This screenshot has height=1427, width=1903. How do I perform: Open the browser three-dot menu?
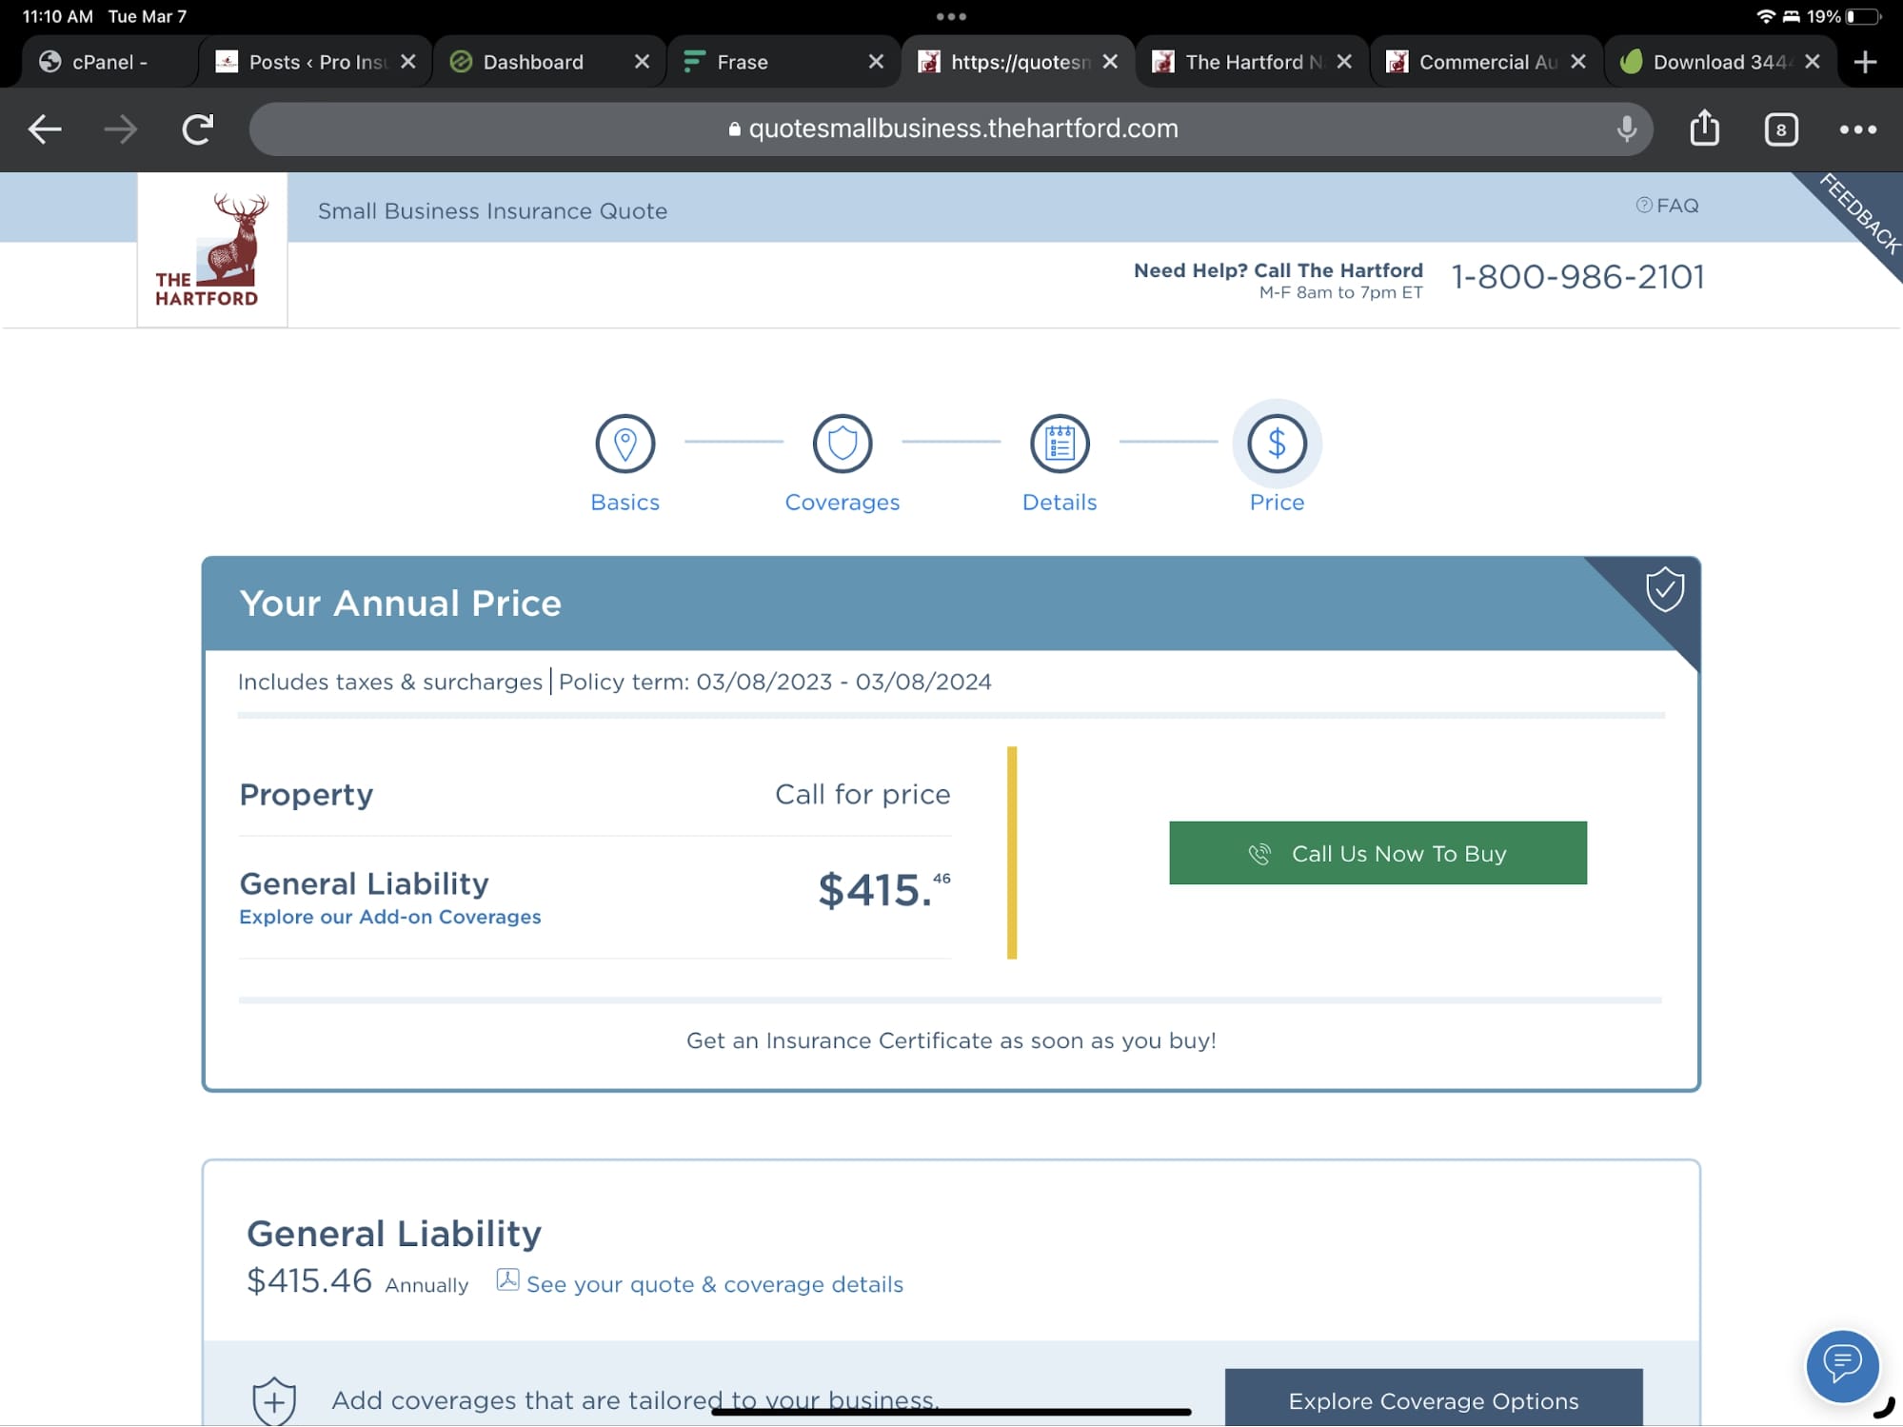pyautogui.click(x=1857, y=129)
